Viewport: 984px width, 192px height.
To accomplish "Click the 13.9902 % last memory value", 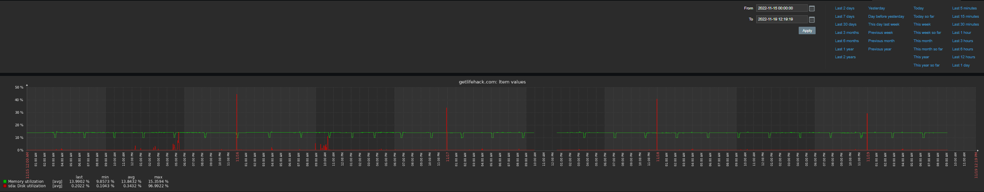I will (x=79, y=181).
